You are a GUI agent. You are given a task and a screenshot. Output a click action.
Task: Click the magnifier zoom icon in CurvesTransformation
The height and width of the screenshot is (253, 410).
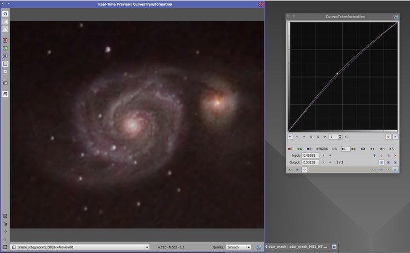pos(346,137)
